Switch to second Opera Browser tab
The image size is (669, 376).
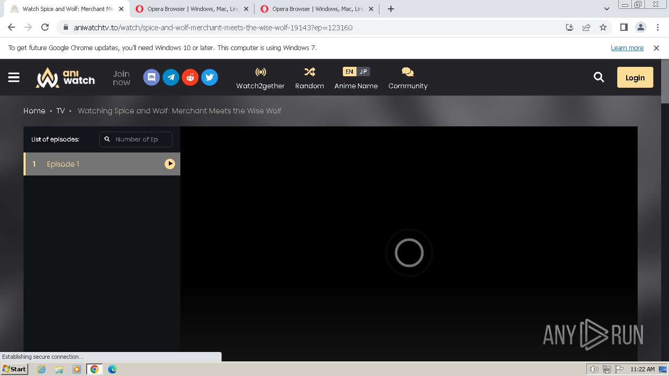(318, 9)
